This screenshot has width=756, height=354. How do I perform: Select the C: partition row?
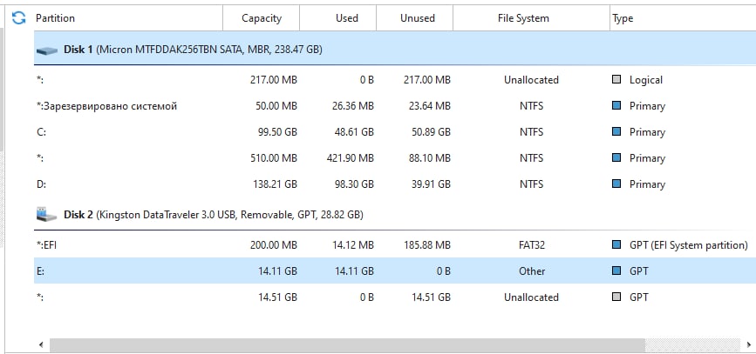[x=395, y=132]
